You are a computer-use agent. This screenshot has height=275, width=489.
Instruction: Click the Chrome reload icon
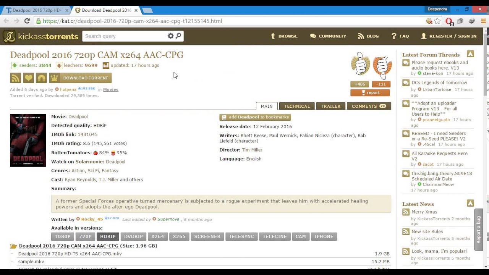(x=27, y=21)
